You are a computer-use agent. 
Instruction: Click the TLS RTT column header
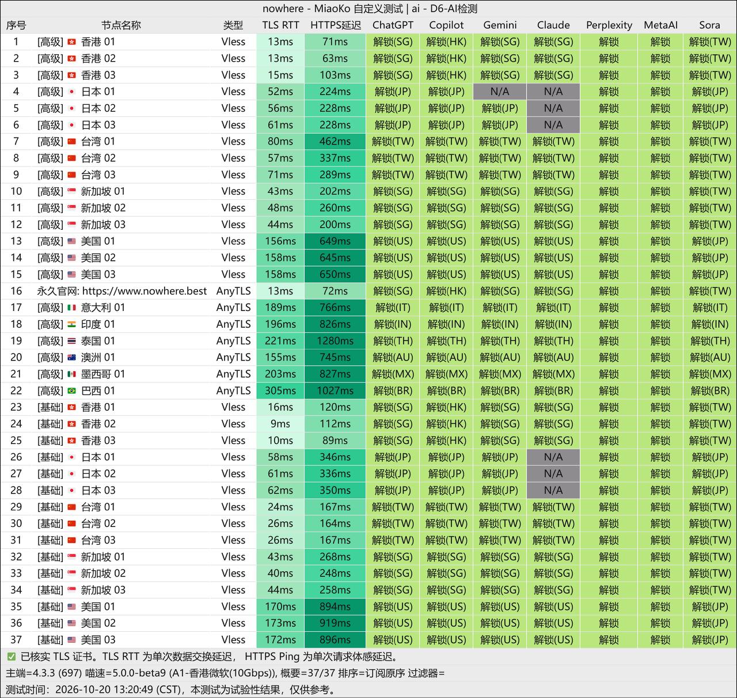click(x=280, y=25)
